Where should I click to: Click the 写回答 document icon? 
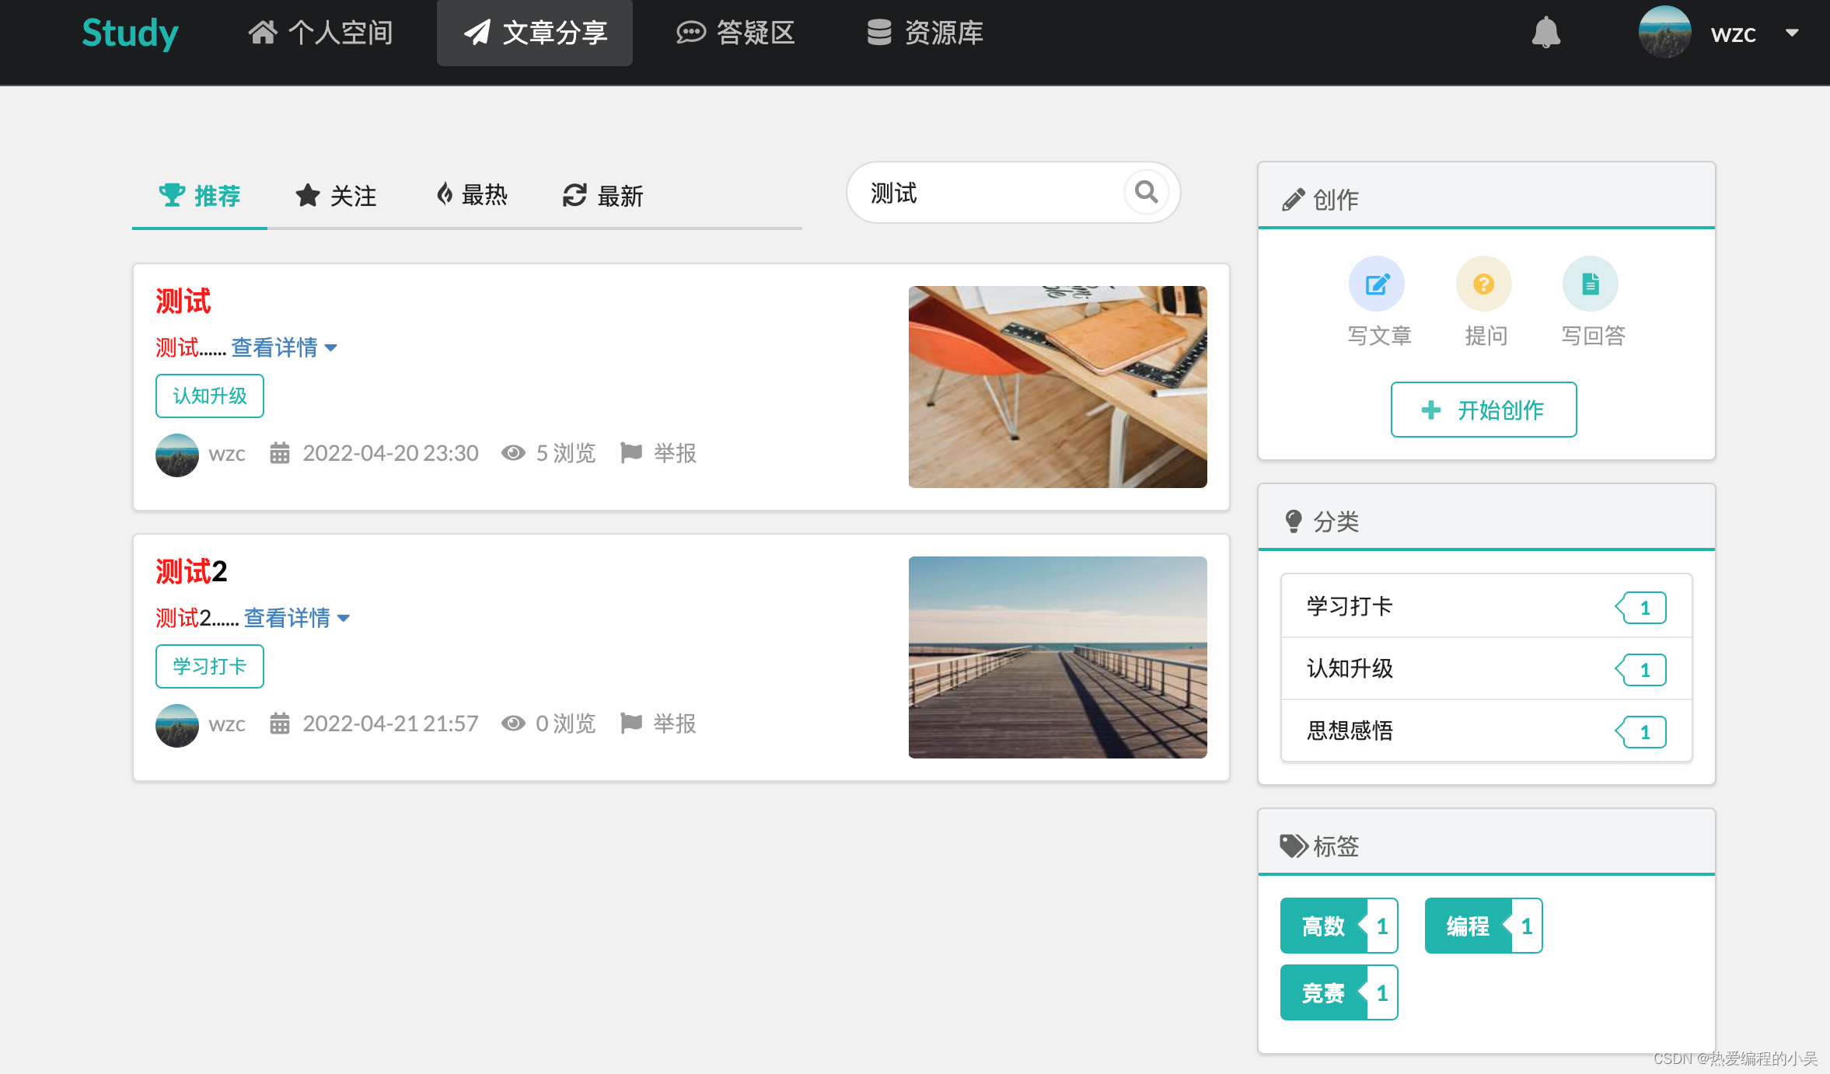coord(1590,284)
